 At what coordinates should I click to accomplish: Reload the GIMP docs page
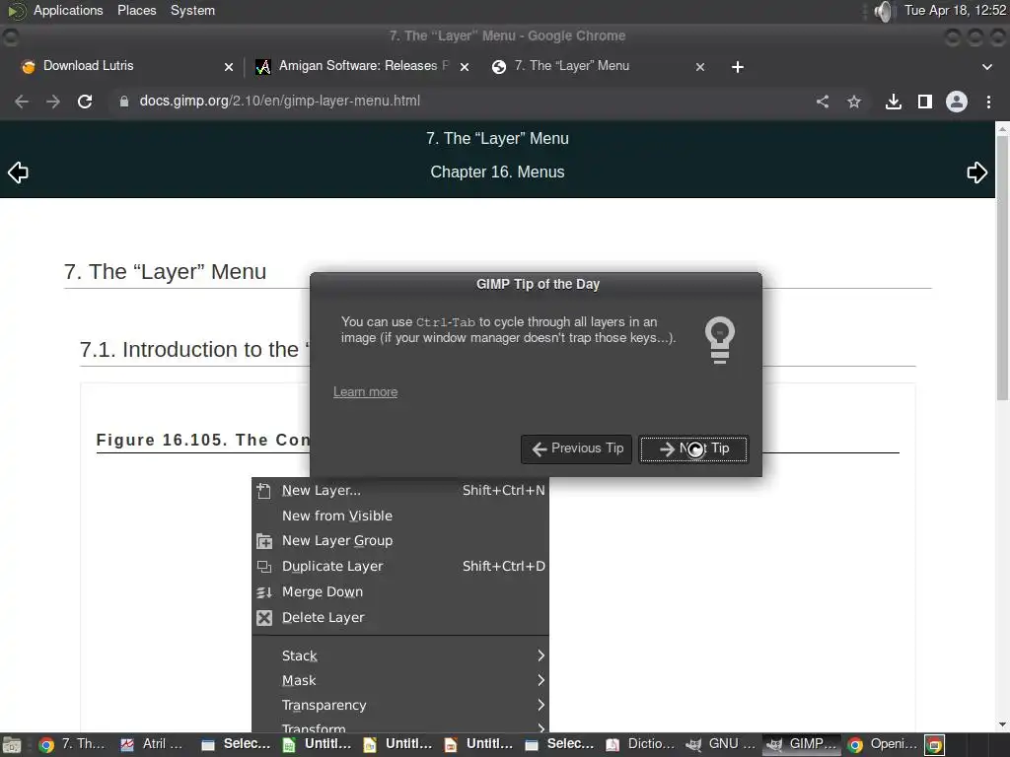[x=85, y=102]
